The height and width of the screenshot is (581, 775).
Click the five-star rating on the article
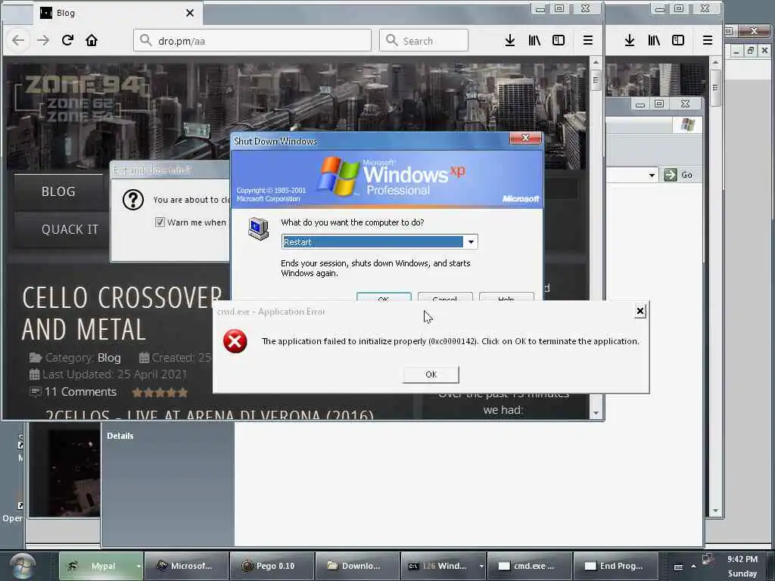pos(160,393)
